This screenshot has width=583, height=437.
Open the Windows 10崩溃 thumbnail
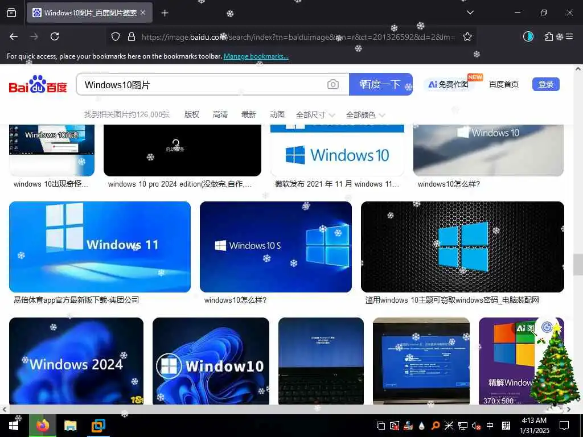click(52, 150)
